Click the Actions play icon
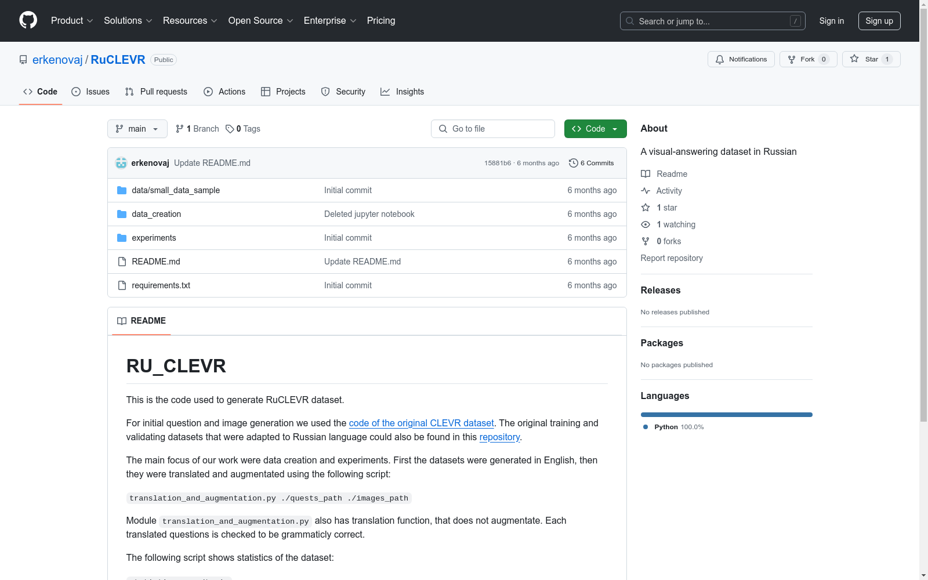Image resolution: width=928 pixels, height=580 pixels. click(208, 92)
